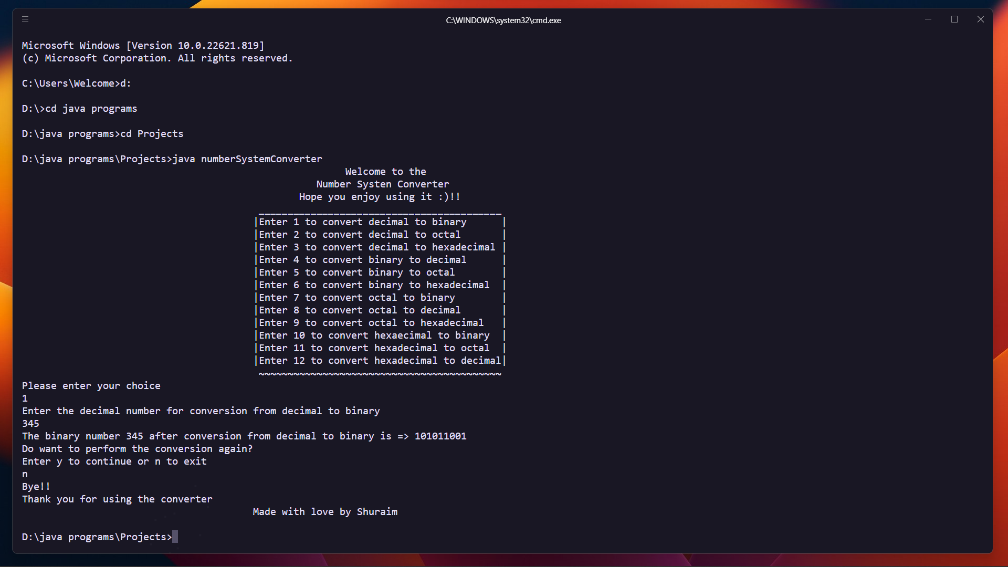Viewport: 1008px width, 567px height.
Task: Click the cmd.exe title bar text
Action: point(502,20)
